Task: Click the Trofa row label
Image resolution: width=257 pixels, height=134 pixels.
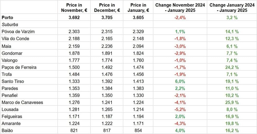Action: pyautogui.click(x=7, y=74)
